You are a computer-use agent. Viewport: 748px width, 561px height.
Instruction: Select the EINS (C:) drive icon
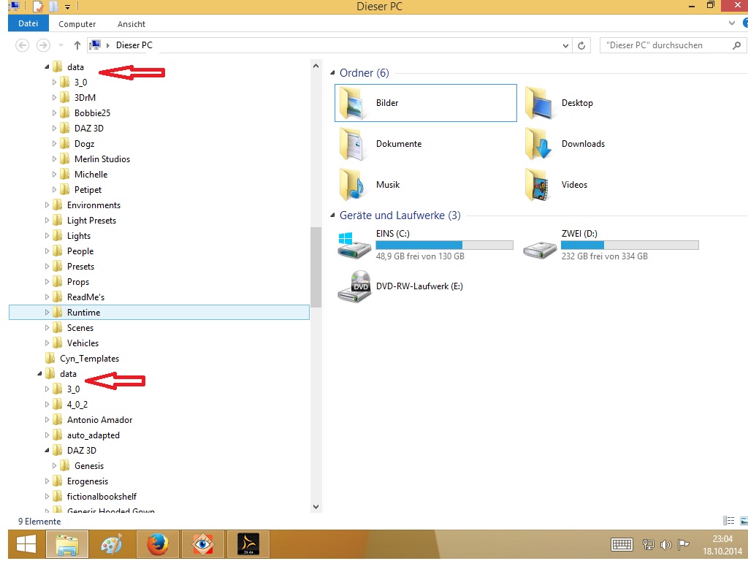[x=354, y=245]
